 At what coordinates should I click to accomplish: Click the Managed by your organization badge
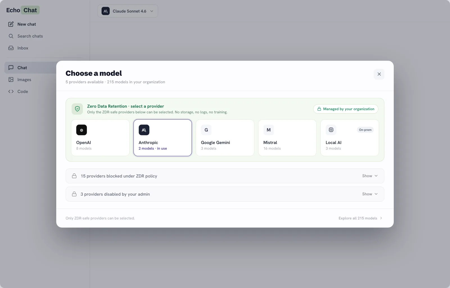tap(346, 109)
